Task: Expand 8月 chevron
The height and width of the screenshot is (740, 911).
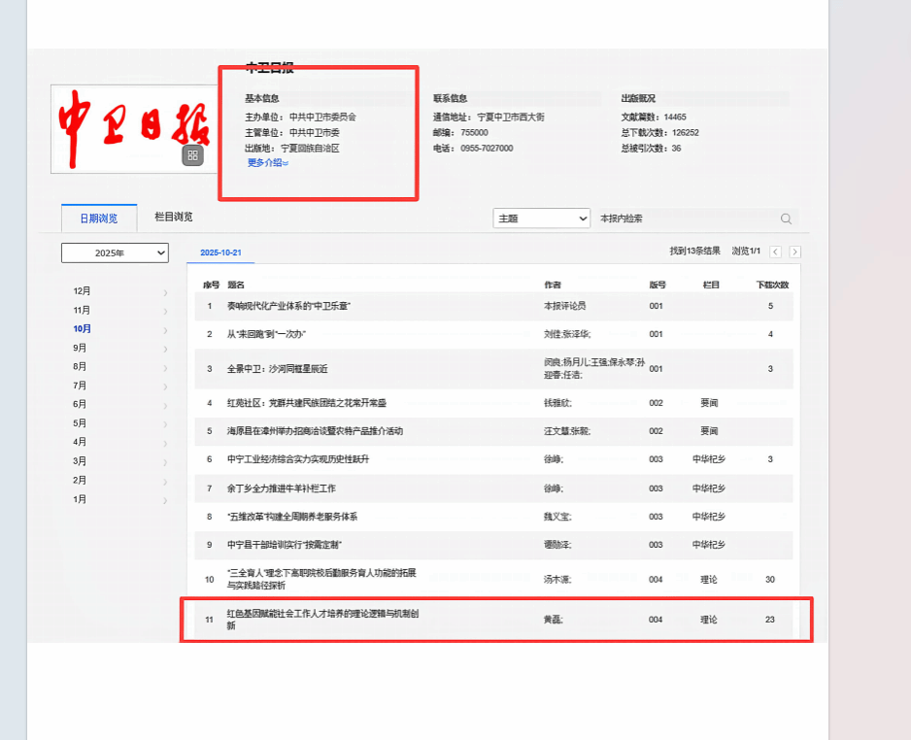Action: [165, 368]
